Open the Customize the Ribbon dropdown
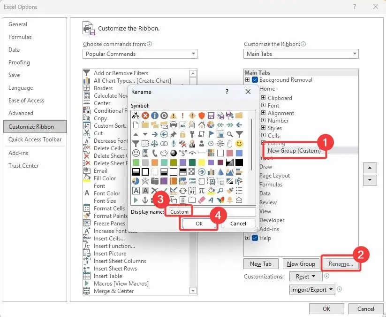Screen dimensions: 386x317 (301, 54)
